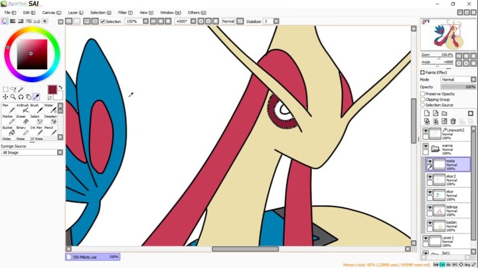
Task: Toggle the Selection checkbox in toolbar
Action: pos(103,21)
